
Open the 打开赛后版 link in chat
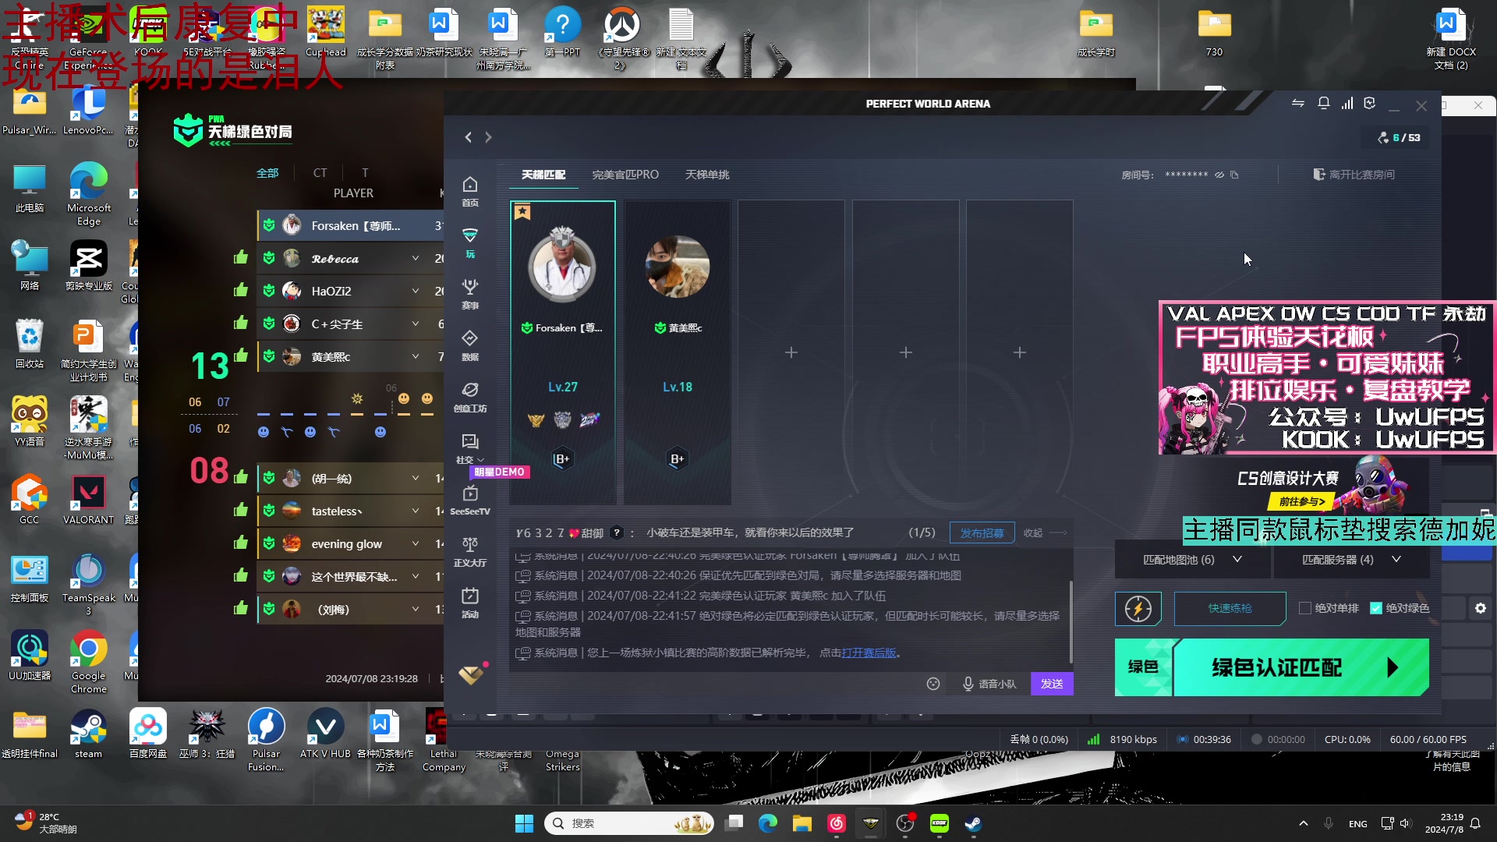(869, 653)
